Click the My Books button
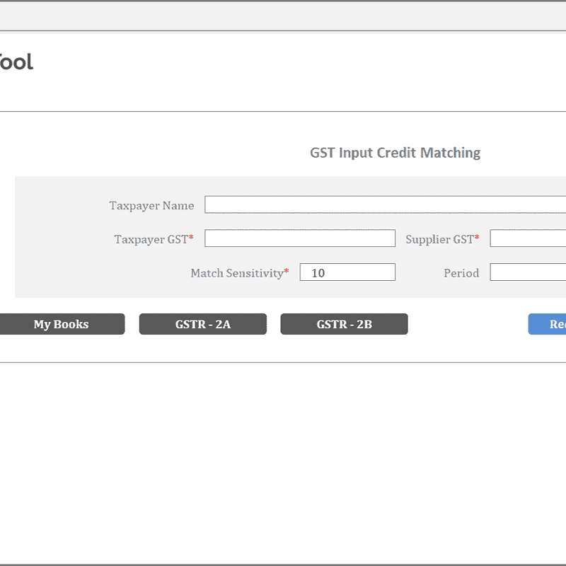The height and width of the screenshot is (566, 566). tap(61, 324)
